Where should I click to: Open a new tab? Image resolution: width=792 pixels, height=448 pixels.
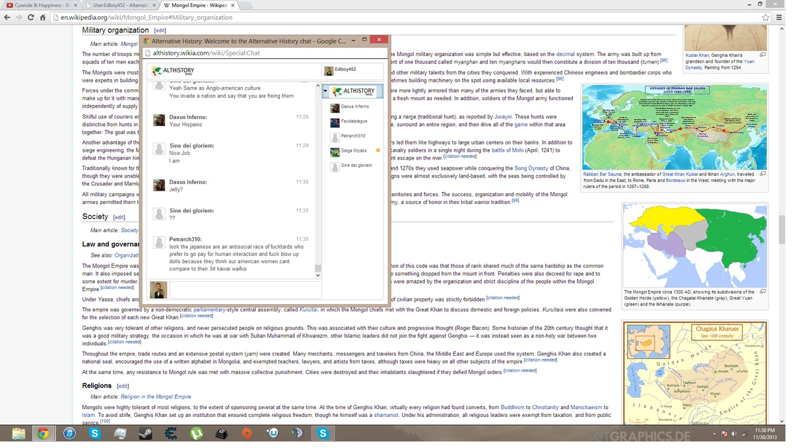click(246, 5)
